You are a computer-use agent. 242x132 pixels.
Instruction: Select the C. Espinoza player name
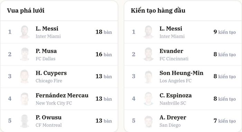(x=176, y=96)
